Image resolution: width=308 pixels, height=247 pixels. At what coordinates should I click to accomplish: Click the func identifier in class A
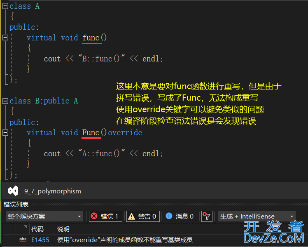click(x=91, y=38)
